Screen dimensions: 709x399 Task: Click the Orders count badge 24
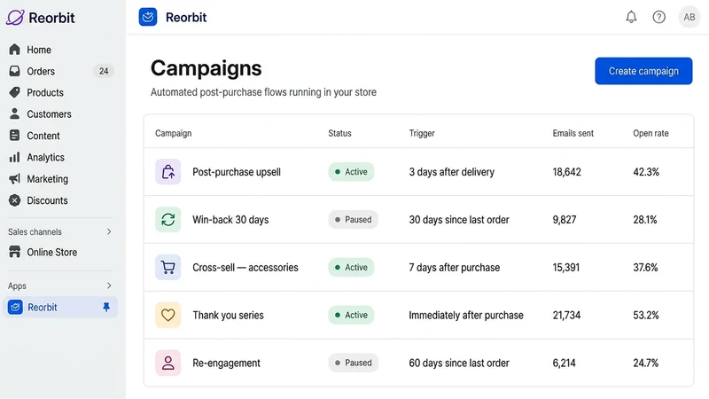104,71
